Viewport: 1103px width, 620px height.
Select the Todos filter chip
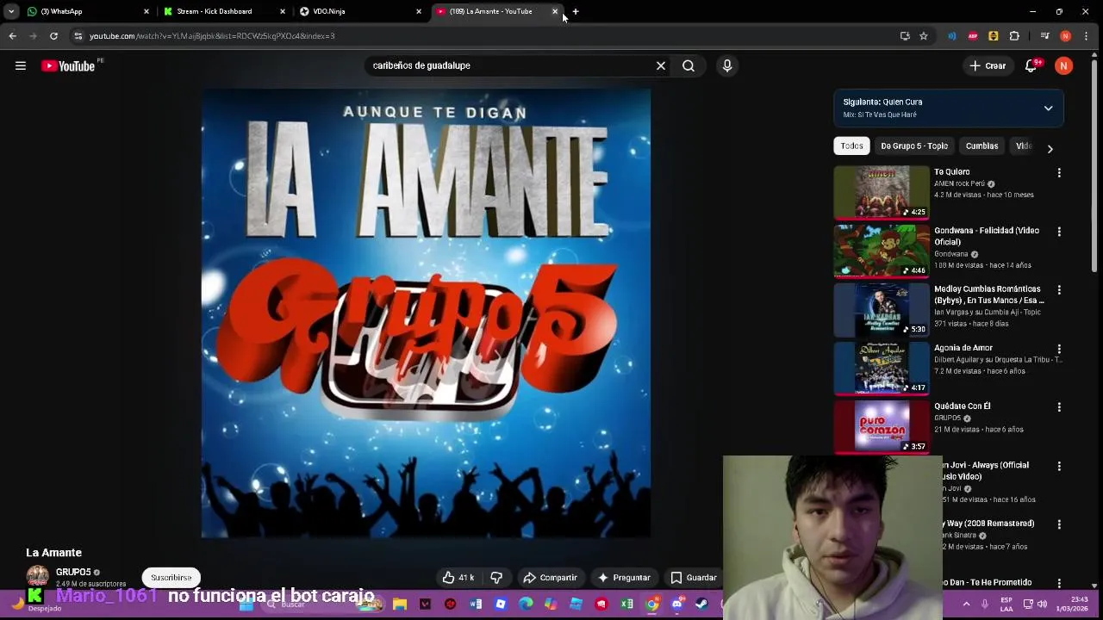click(852, 146)
